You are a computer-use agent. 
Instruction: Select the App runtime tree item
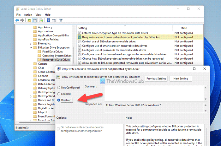click(45, 31)
